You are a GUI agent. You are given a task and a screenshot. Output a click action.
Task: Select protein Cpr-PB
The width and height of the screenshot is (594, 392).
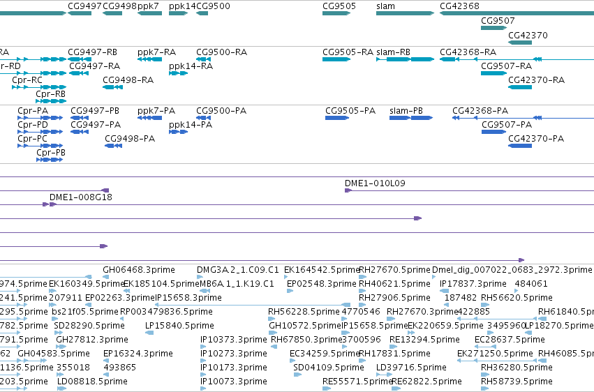(x=51, y=153)
